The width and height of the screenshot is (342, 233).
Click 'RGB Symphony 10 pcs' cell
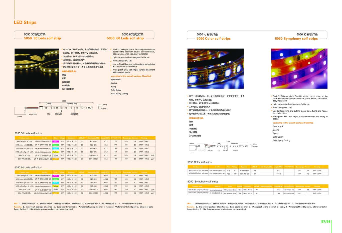click(x=230, y=190)
